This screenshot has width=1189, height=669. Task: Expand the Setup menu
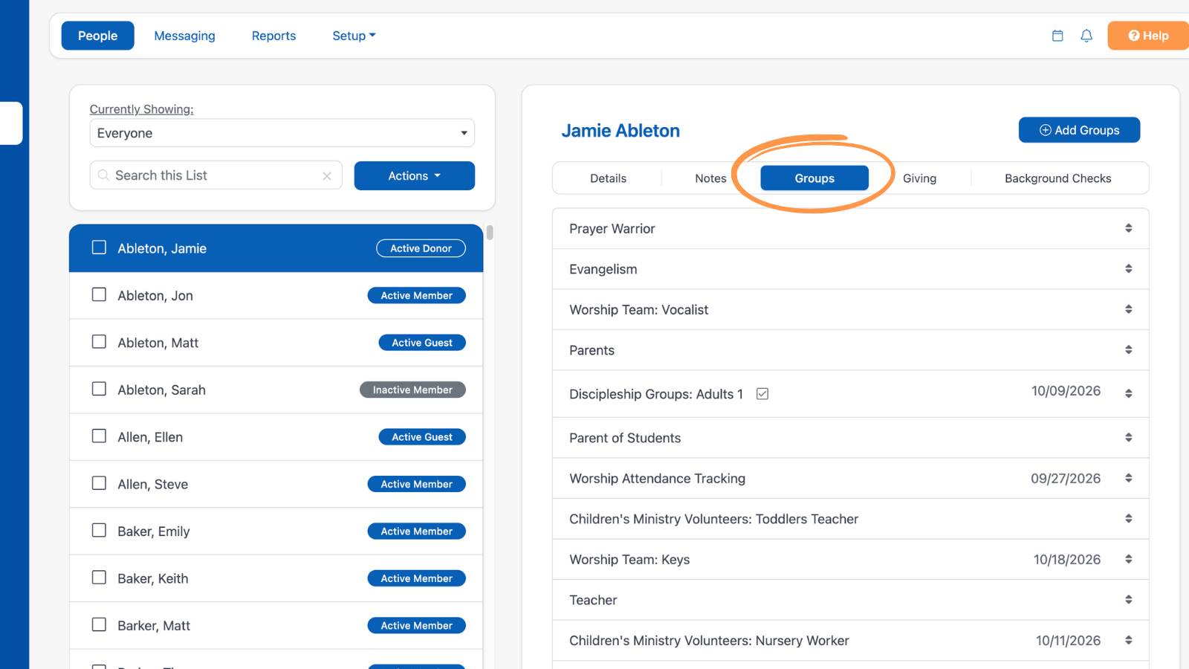point(354,36)
